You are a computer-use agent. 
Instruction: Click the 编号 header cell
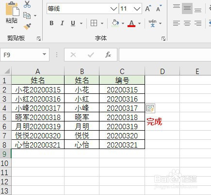pos(122,80)
